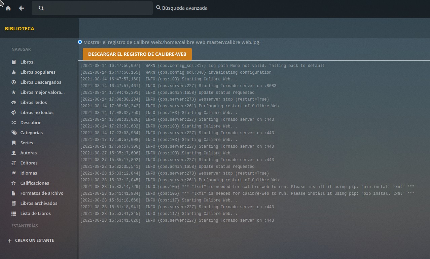The image size is (430, 259).
Task: Open the Autores section
Action: 28,153
